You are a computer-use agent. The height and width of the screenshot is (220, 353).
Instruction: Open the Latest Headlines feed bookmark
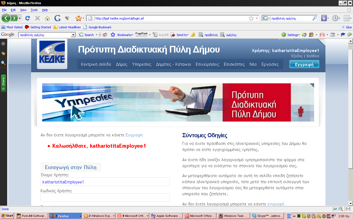[67, 27]
